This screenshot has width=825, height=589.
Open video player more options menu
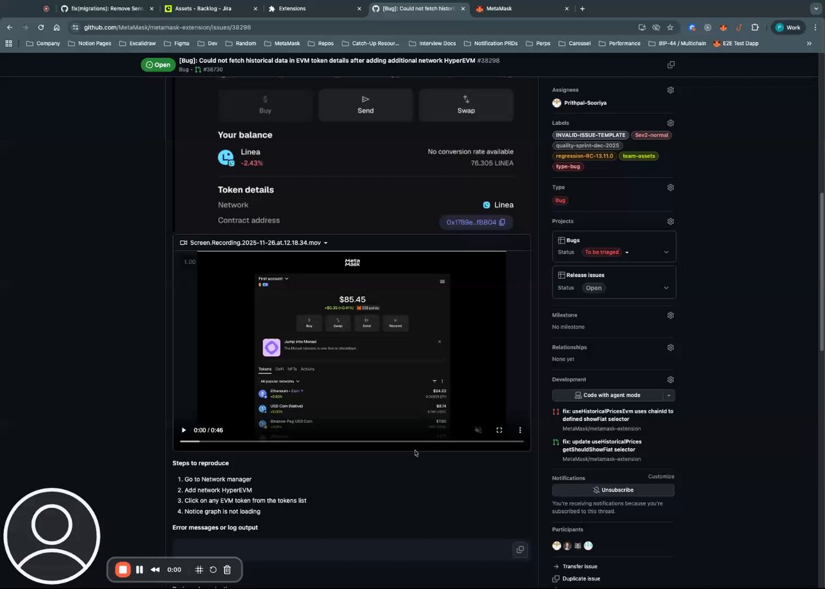point(520,430)
